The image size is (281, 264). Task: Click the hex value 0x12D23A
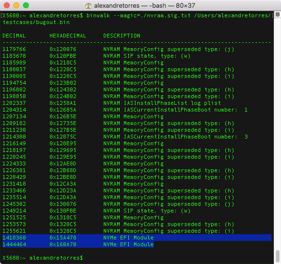[63, 190]
